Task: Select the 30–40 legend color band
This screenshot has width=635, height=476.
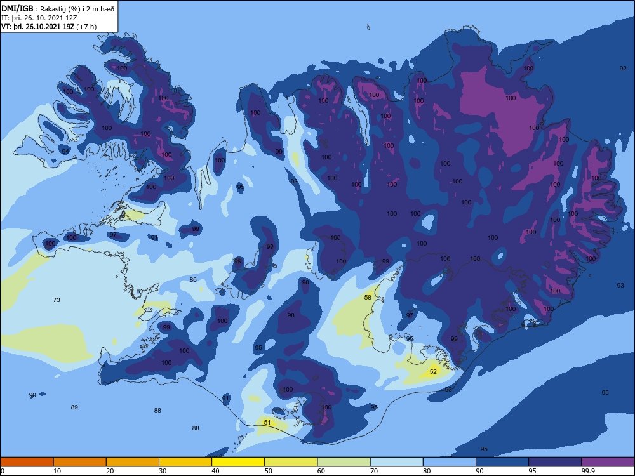Action: coord(185,462)
